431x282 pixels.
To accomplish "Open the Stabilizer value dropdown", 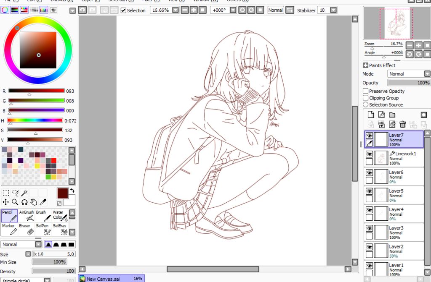I will click(333, 10).
